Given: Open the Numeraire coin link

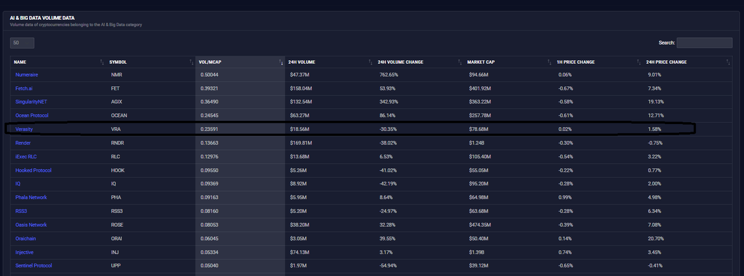Looking at the screenshot, I should click(27, 74).
